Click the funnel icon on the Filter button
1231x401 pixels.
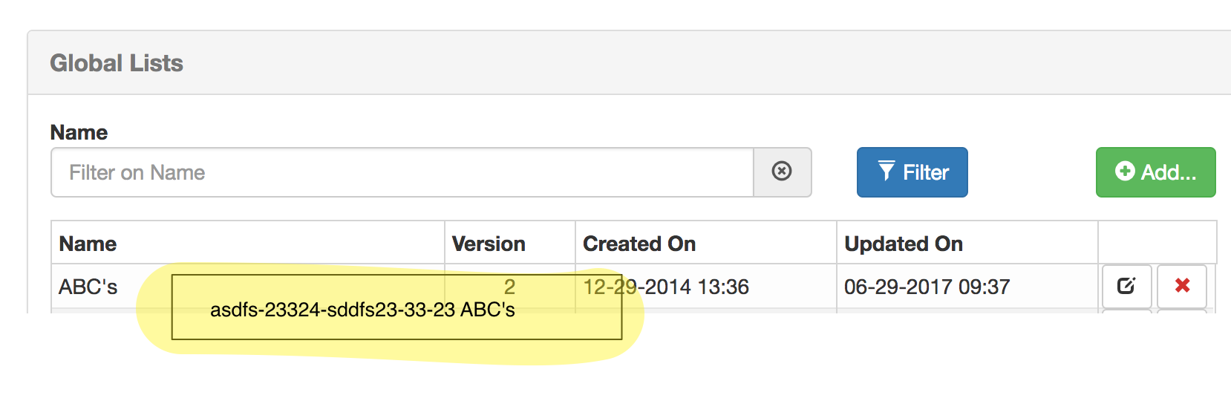click(x=886, y=172)
